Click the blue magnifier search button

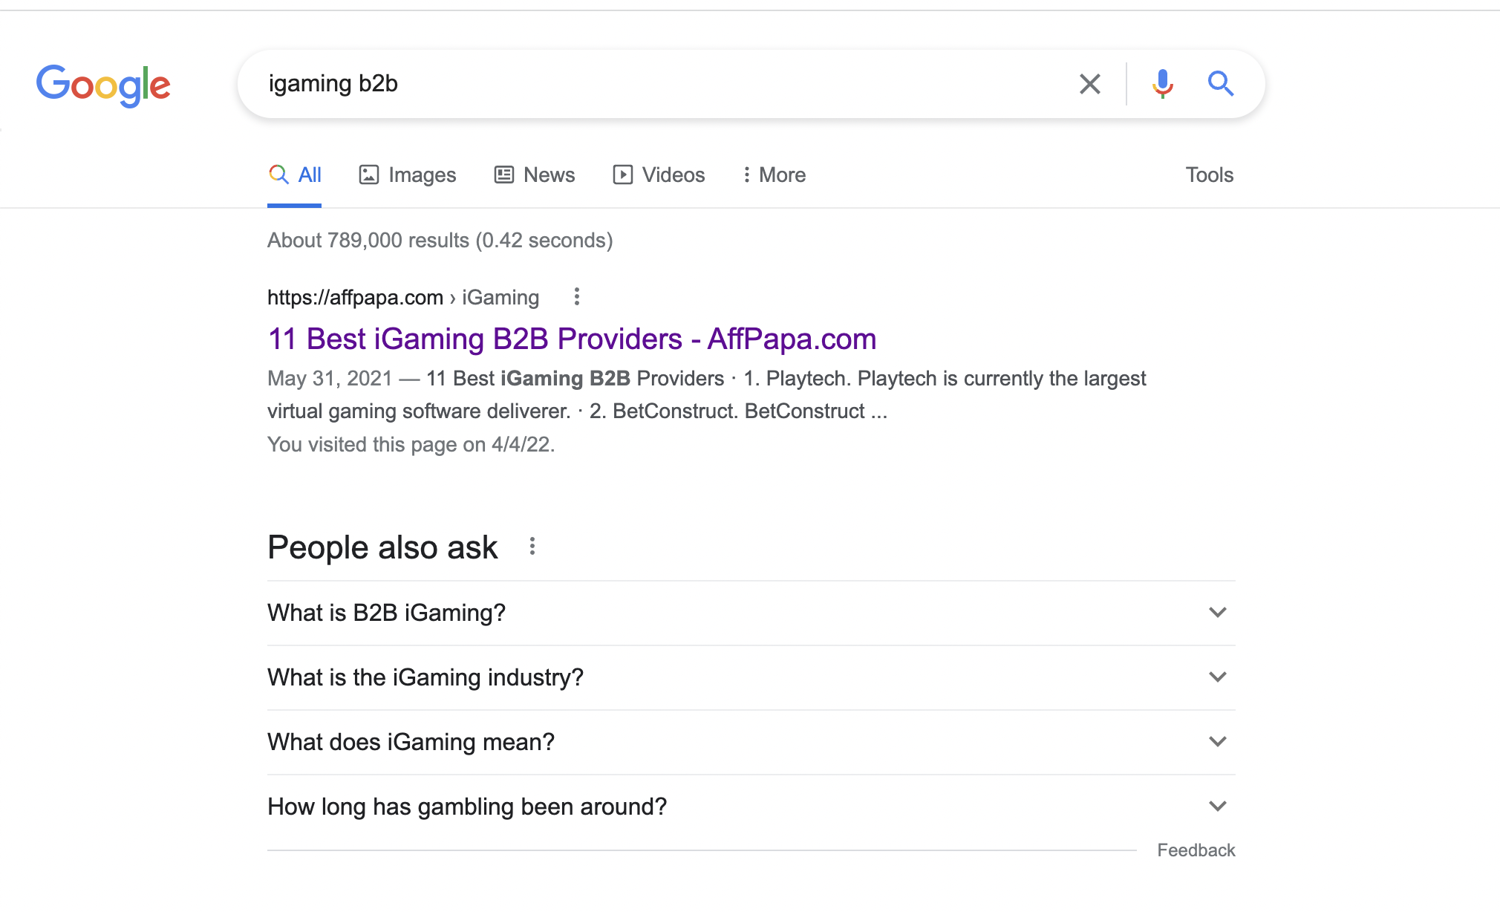pyautogui.click(x=1220, y=84)
